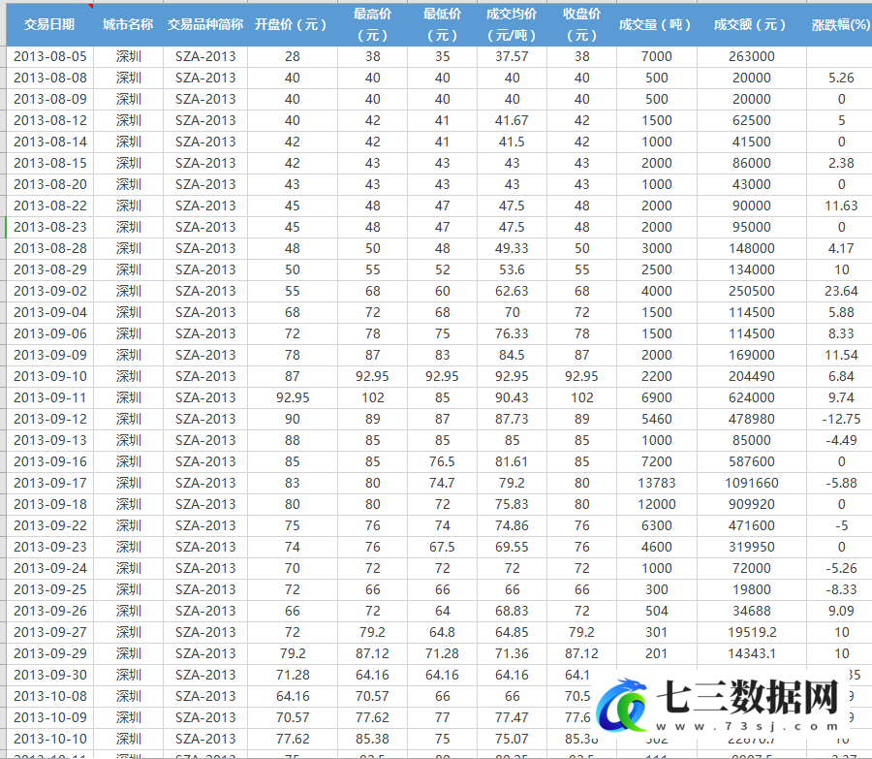This screenshot has height=759, width=872.
Task: Click opening price 92.95 in 2013-09-11 row
Action: [x=293, y=397]
